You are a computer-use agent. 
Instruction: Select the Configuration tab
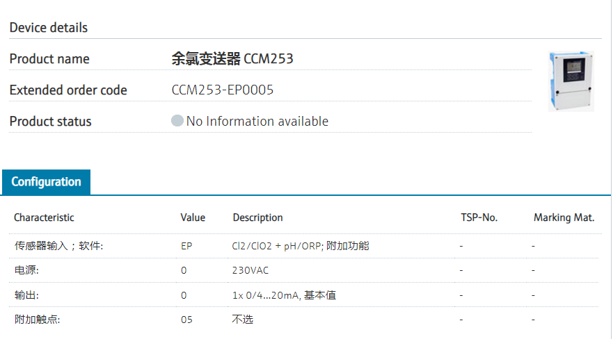pyautogui.click(x=46, y=182)
